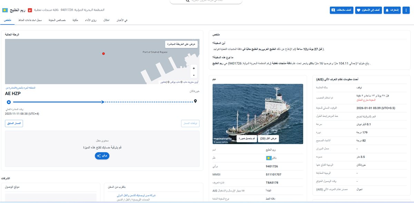Viewport: 414px width, 203px height.
Task: Click the view on live map button
Action: point(181,44)
